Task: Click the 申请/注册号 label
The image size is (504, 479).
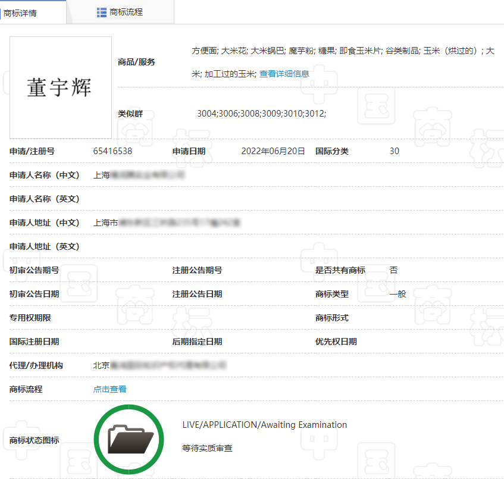Action: pyautogui.click(x=32, y=151)
